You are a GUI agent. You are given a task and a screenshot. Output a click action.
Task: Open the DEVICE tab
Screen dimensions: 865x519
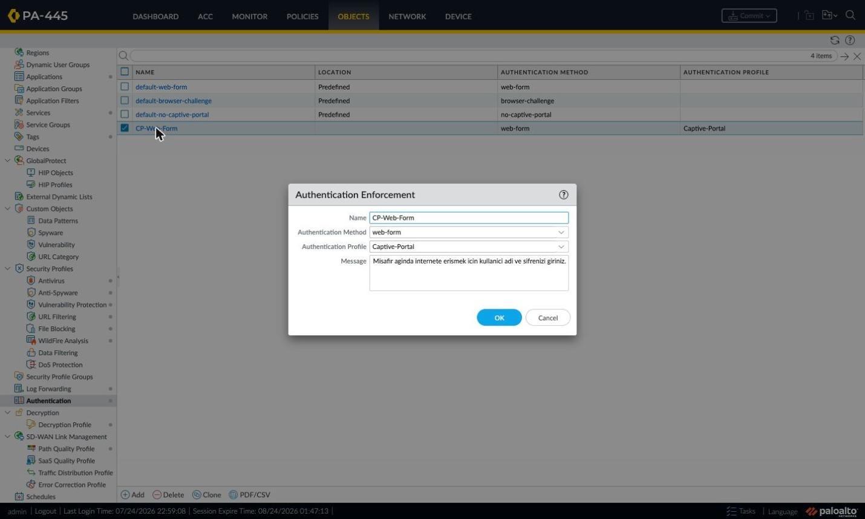click(x=459, y=16)
